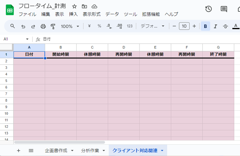
Task: Select the 休憩時間 cell in column E
Action: tap(155, 55)
